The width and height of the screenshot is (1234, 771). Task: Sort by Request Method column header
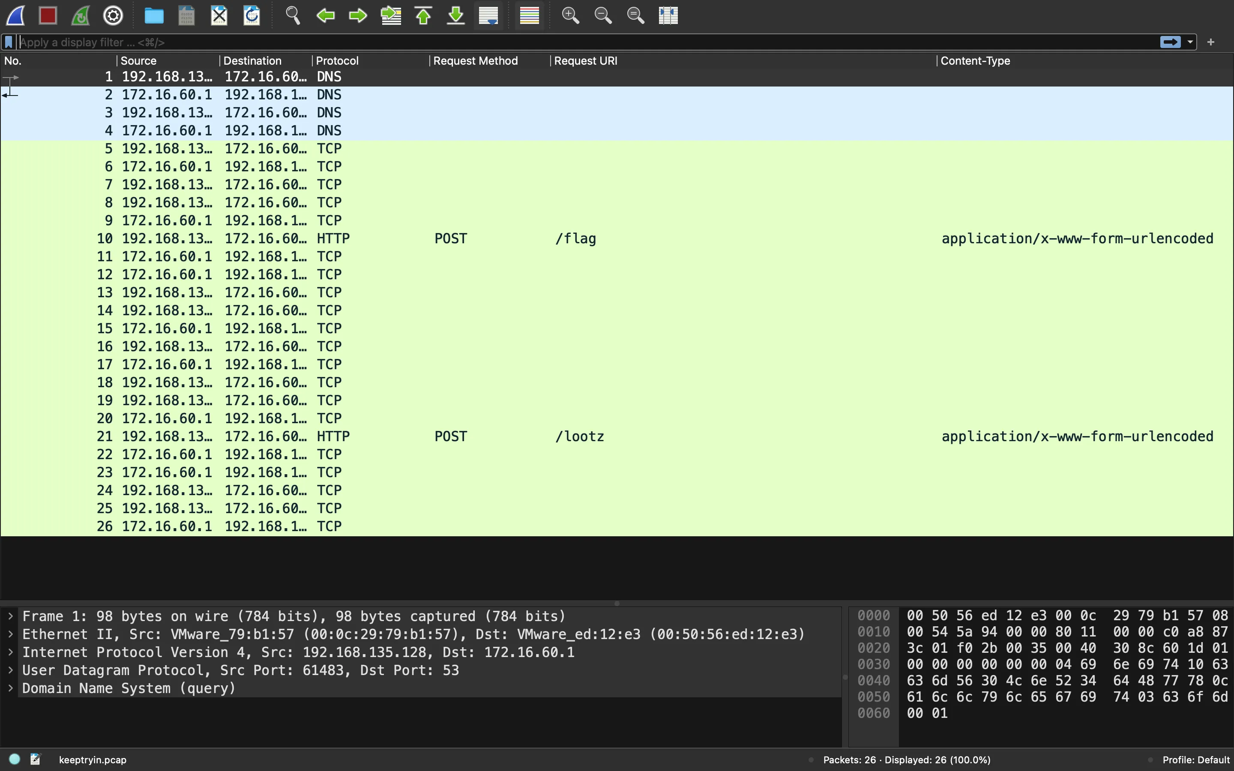pyautogui.click(x=490, y=61)
